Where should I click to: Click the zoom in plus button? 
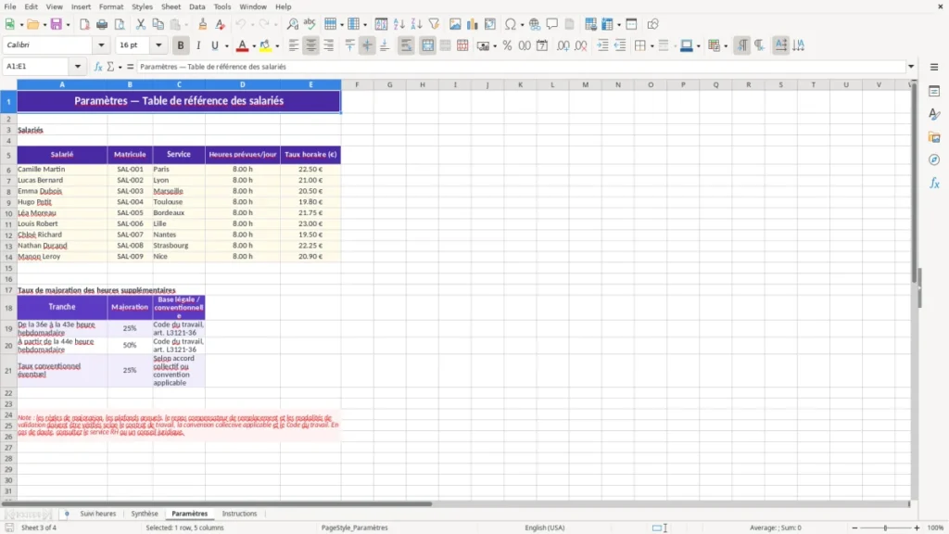click(917, 528)
